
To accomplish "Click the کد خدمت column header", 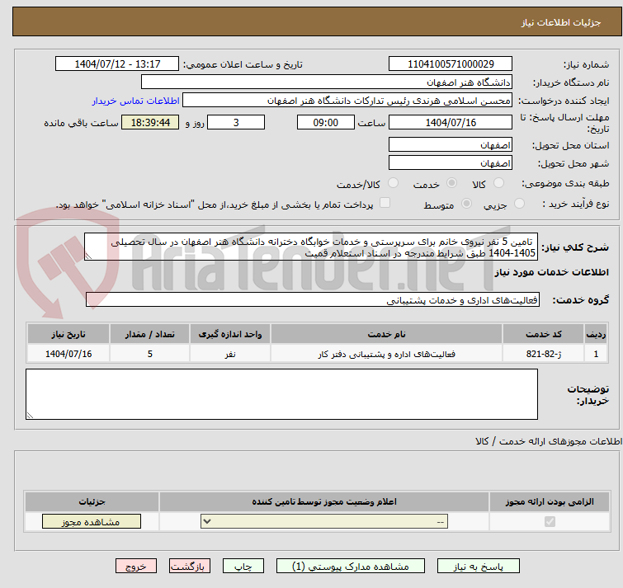I will point(543,334).
